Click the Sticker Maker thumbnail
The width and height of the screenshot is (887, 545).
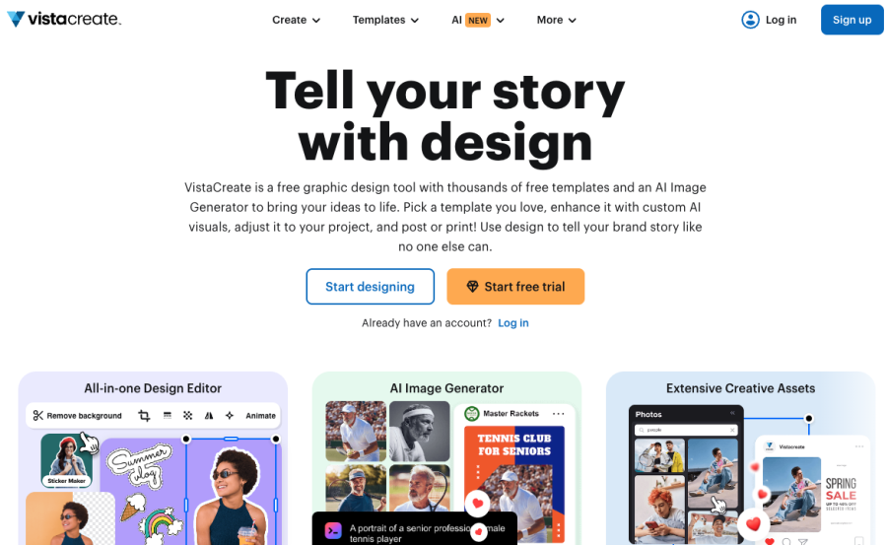(x=66, y=460)
